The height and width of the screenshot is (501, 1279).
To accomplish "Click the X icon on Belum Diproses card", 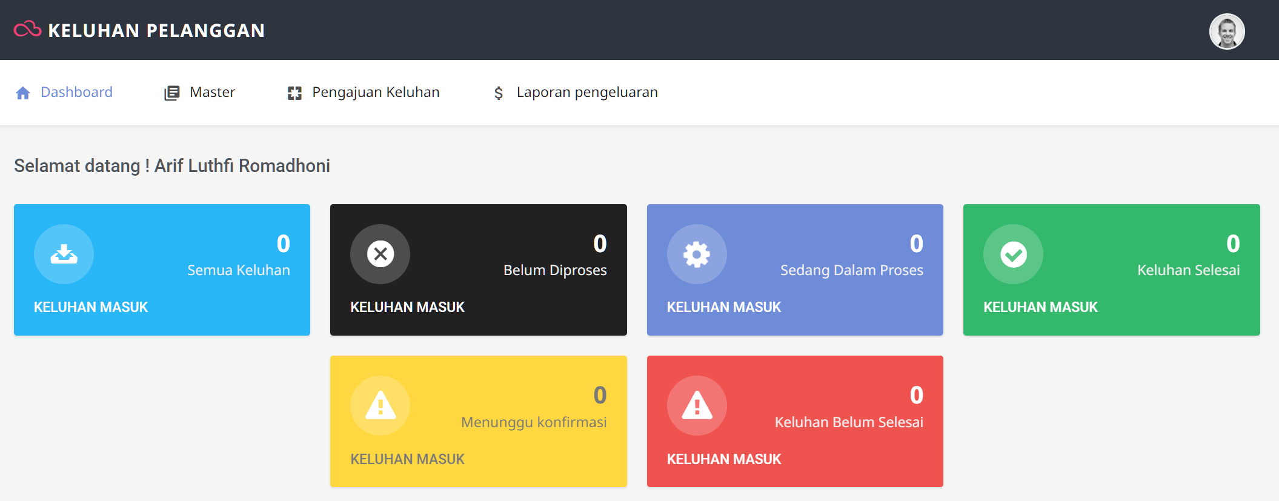I will tap(380, 254).
